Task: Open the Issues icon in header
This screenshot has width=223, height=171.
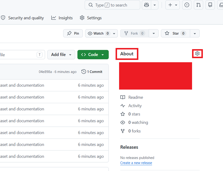Action: click(187, 5)
